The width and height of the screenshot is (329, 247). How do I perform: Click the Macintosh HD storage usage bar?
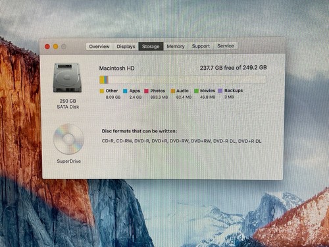pyautogui.click(x=183, y=80)
